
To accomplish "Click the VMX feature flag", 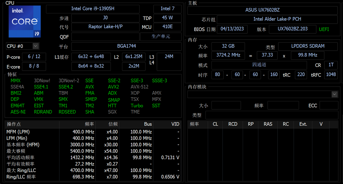I will tap(39, 99).
